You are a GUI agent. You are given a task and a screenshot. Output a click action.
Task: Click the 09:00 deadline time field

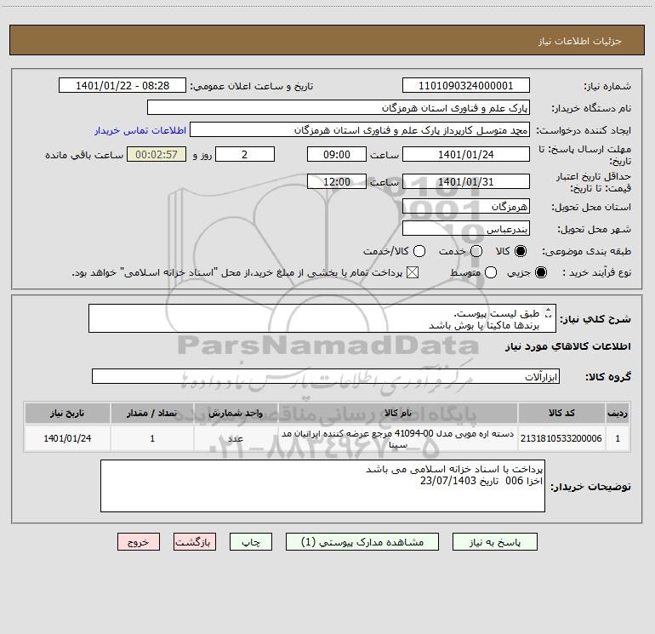tap(337, 155)
